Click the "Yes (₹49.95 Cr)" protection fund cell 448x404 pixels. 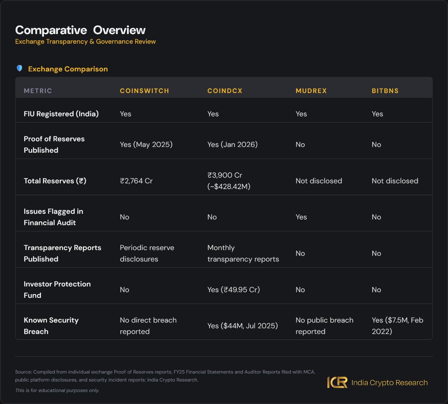click(x=234, y=290)
